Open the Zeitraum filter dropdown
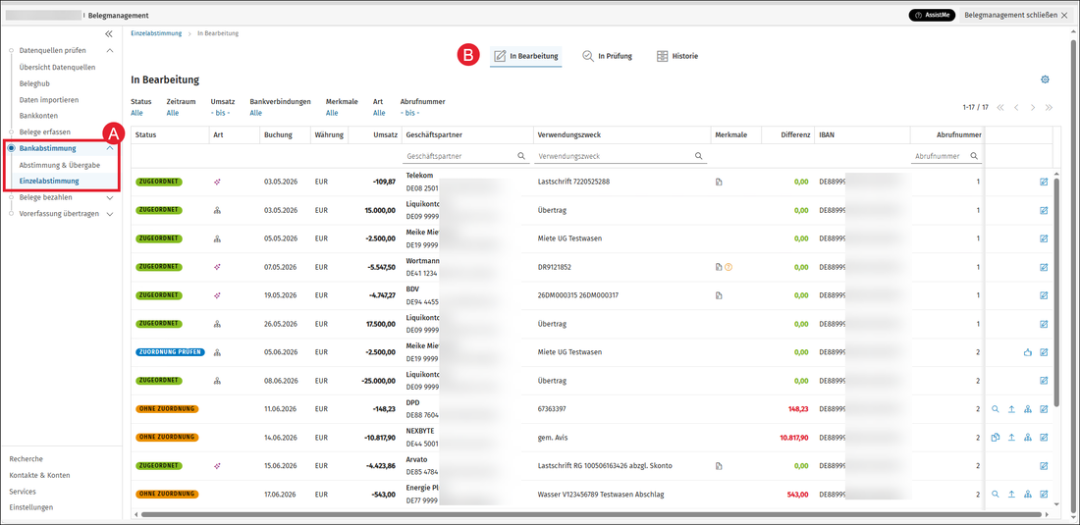Screen dimensions: 1080x525 (173, 113)
